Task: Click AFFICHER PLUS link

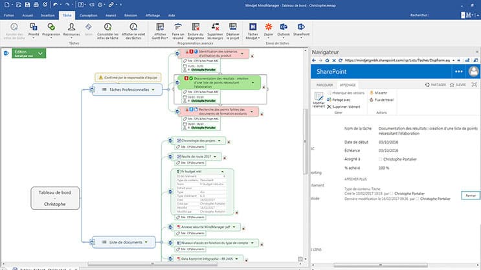Action: click(355, 179)
